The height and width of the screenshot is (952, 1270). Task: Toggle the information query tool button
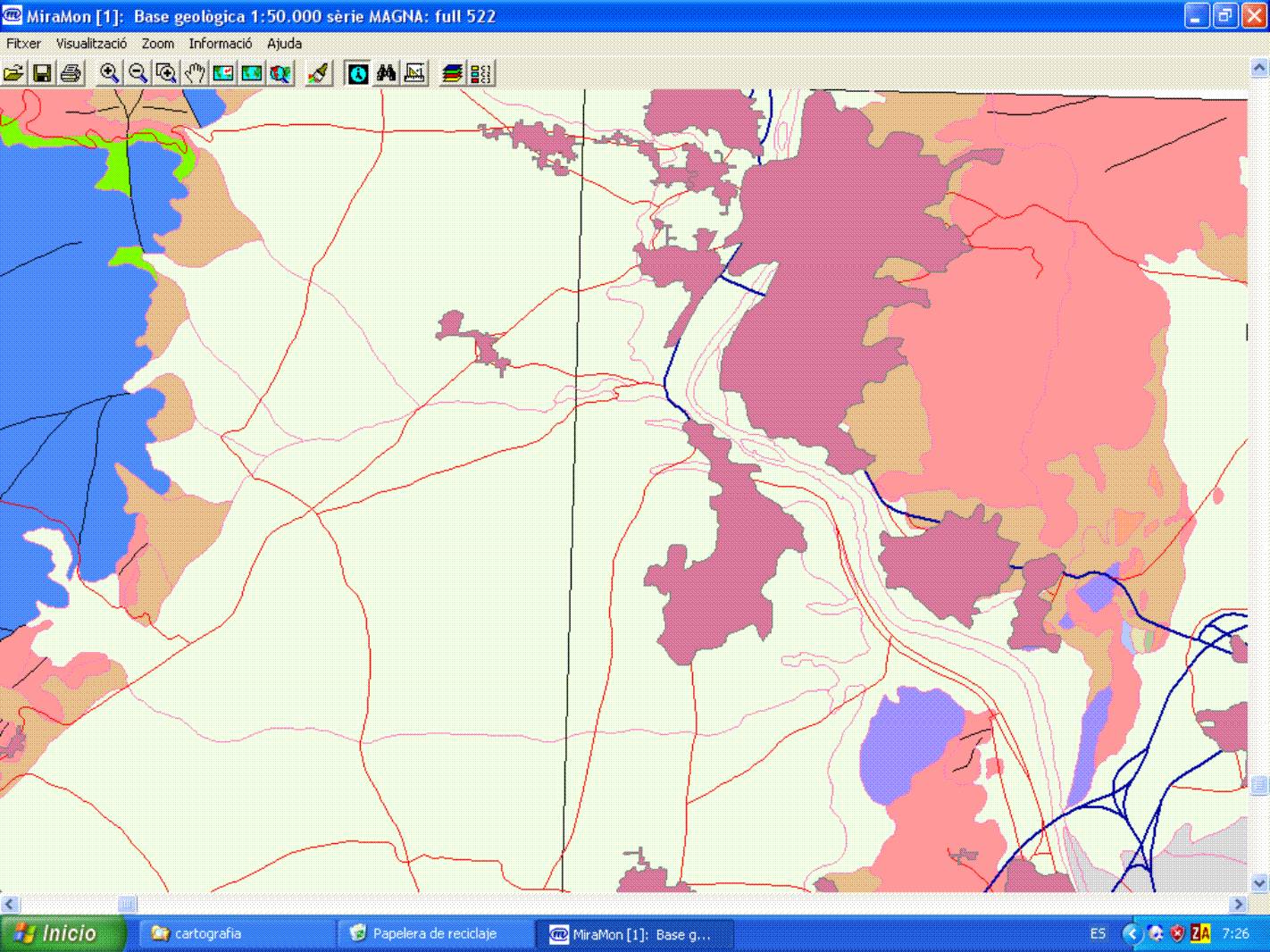(357, 73)
